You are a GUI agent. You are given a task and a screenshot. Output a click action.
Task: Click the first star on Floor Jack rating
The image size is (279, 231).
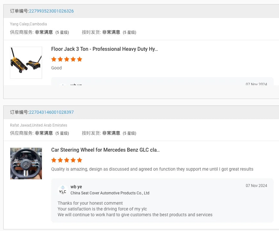[x=54, y=59]
